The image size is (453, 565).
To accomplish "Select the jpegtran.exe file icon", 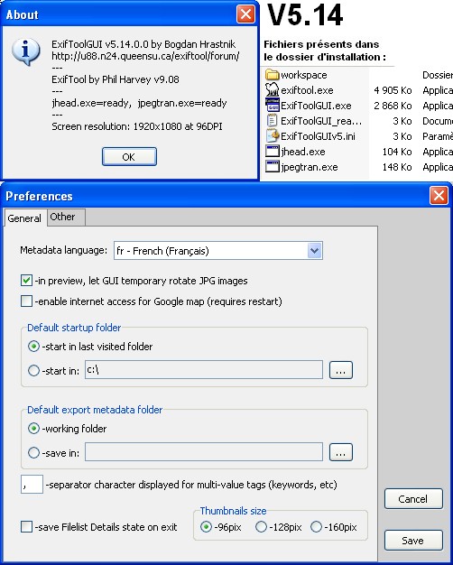I will click(x=273, y=166).
